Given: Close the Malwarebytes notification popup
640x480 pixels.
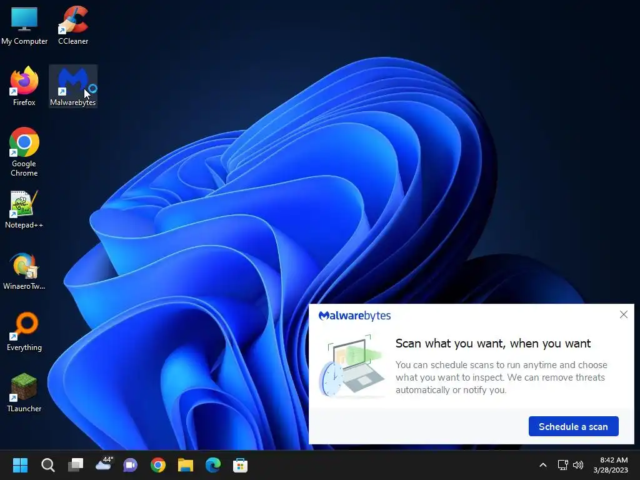Looking at the screenshot, I should [x=624, y=314].
